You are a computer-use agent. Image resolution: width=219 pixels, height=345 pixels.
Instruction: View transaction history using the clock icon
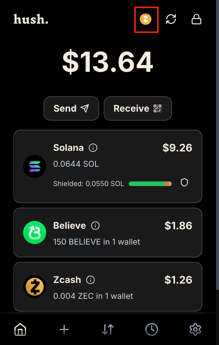click(x=151, y=329)
